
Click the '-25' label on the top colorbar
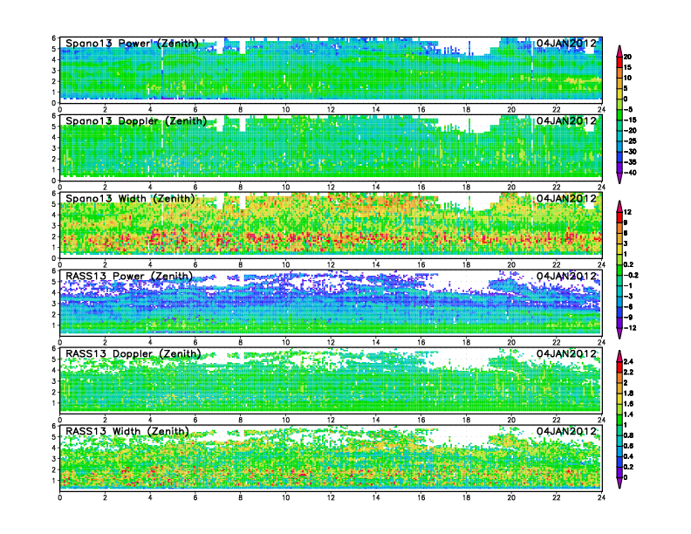click(629, 141)
